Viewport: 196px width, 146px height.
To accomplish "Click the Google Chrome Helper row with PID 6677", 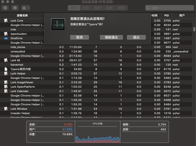I will 96,43.
